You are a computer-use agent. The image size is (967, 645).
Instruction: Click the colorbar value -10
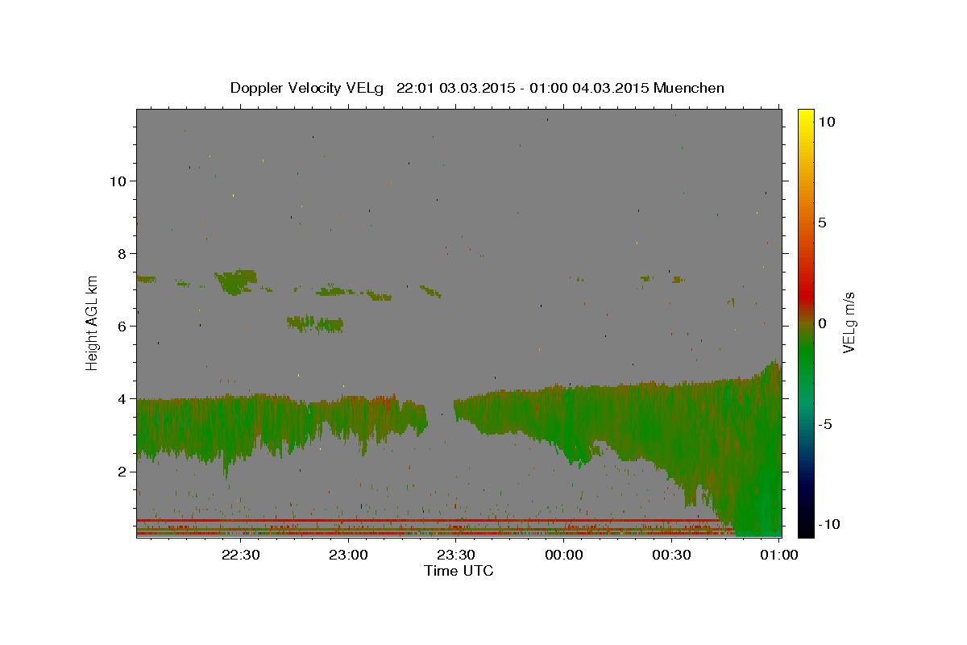[x=828, y=524]
